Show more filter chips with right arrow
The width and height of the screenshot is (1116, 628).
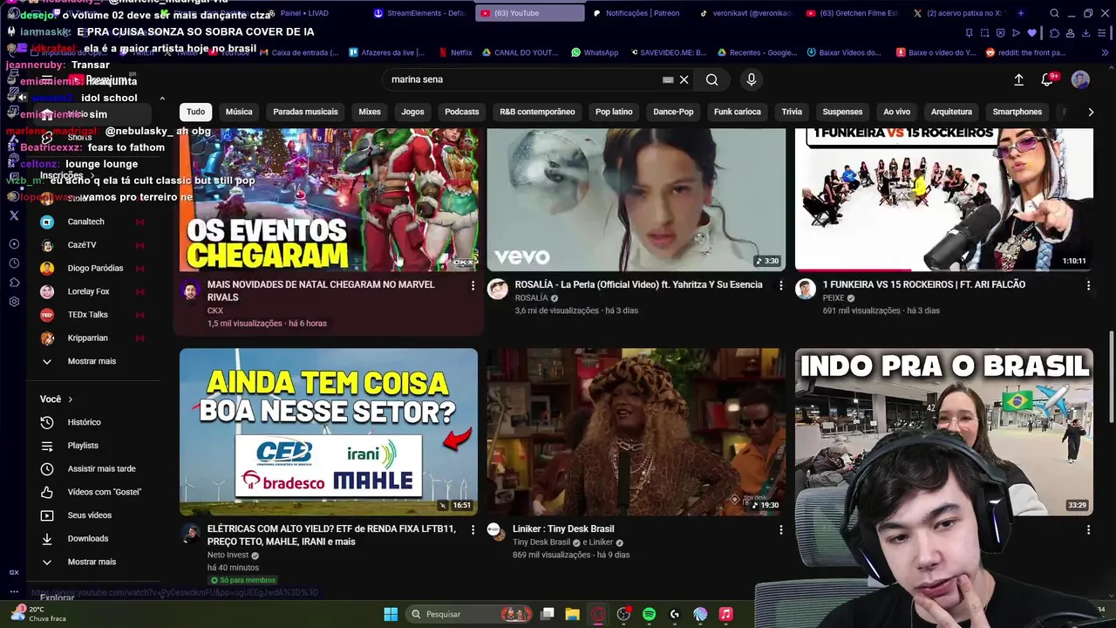click(x=1091, y=112)
